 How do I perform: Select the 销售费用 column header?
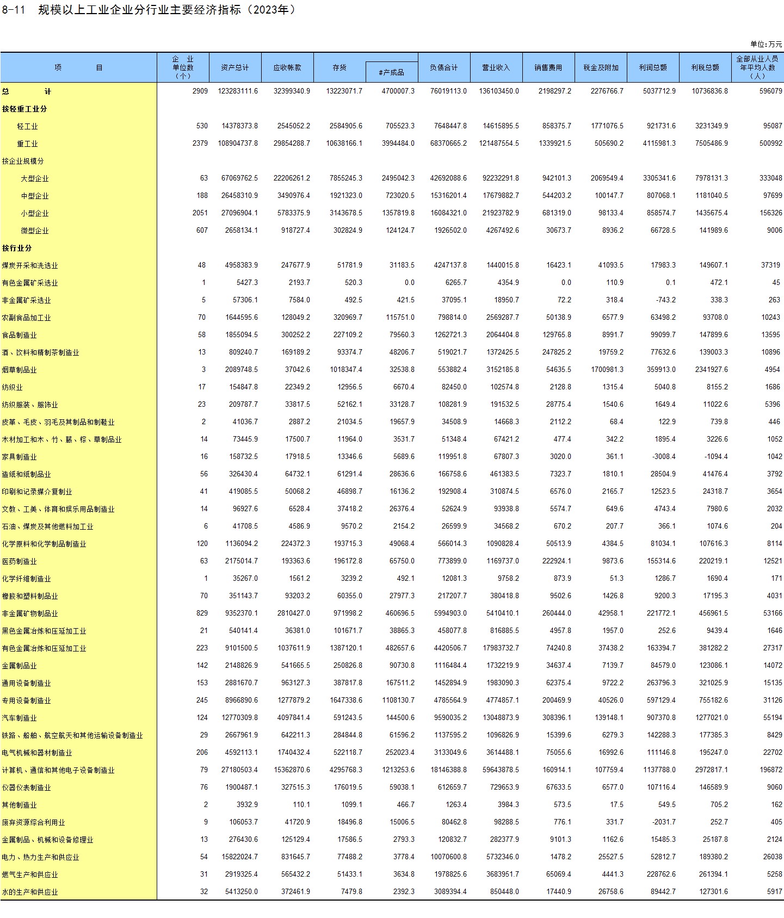click(x=548, y=67)
